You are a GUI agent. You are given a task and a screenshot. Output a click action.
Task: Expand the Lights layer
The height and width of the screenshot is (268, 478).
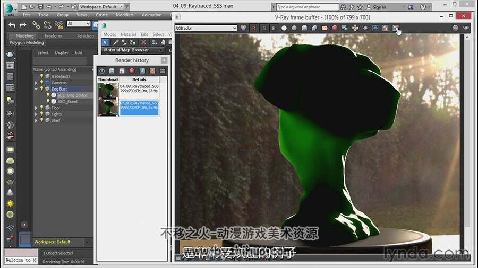(36, 114)
